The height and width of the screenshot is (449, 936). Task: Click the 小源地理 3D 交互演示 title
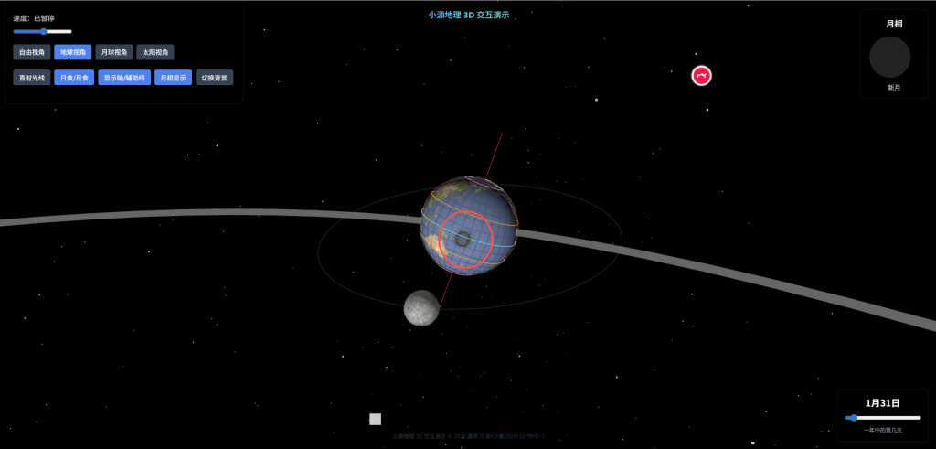468,15
